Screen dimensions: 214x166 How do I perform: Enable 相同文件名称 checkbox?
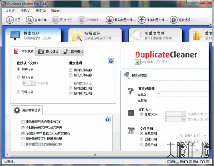(x=70, y=70)
